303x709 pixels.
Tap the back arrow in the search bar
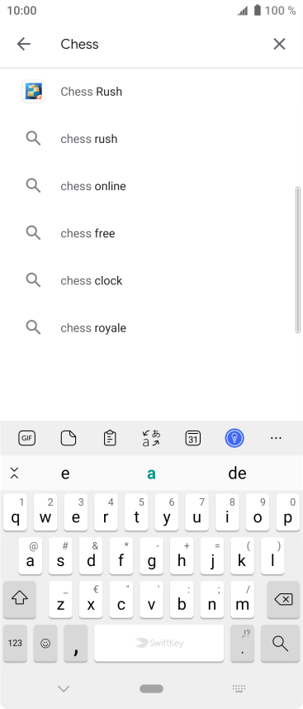tap(23, 44)
